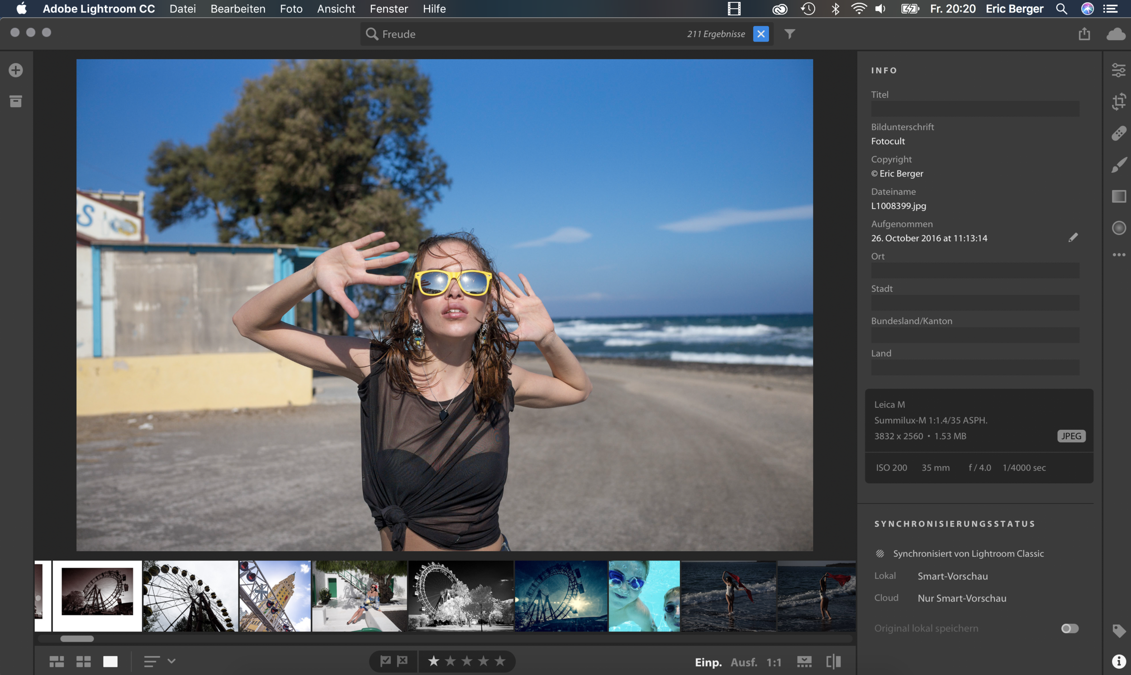Open the Keywords tag panel
1131x675 pixels.
click(1118, 630)
